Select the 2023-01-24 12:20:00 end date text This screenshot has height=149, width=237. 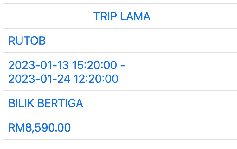63,78
